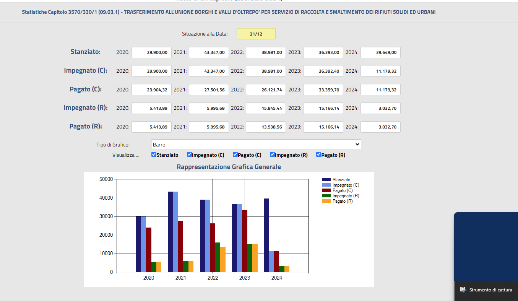518x301 pixels.
Task: Open the Tipo di Grafico dropdown
Action: tap(256, 145)
